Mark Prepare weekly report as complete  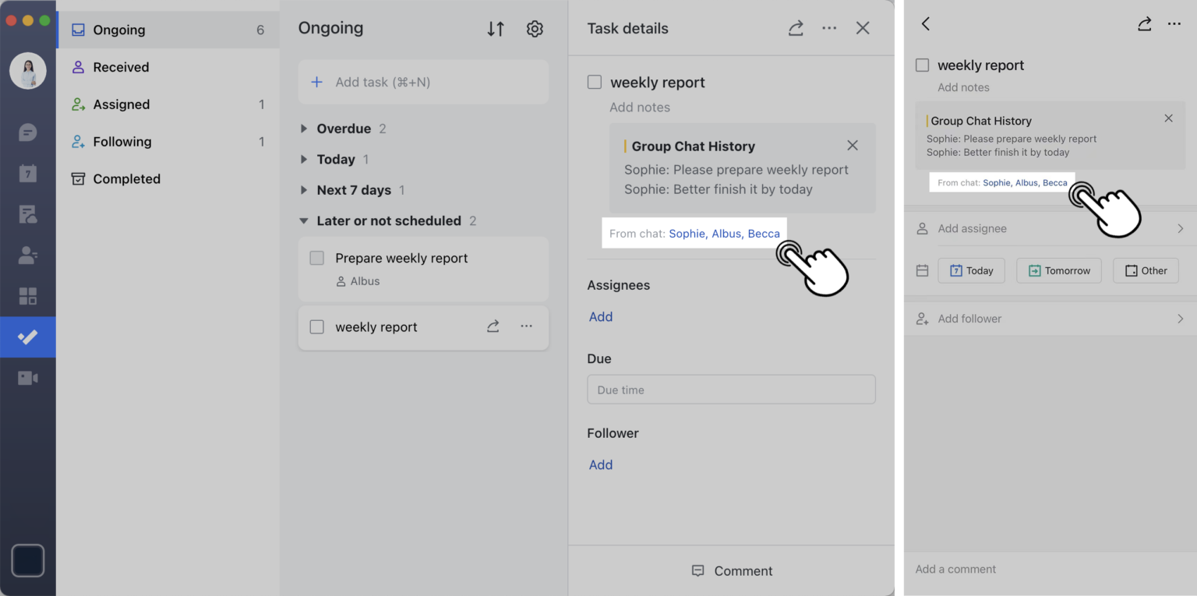coord(316,258)
